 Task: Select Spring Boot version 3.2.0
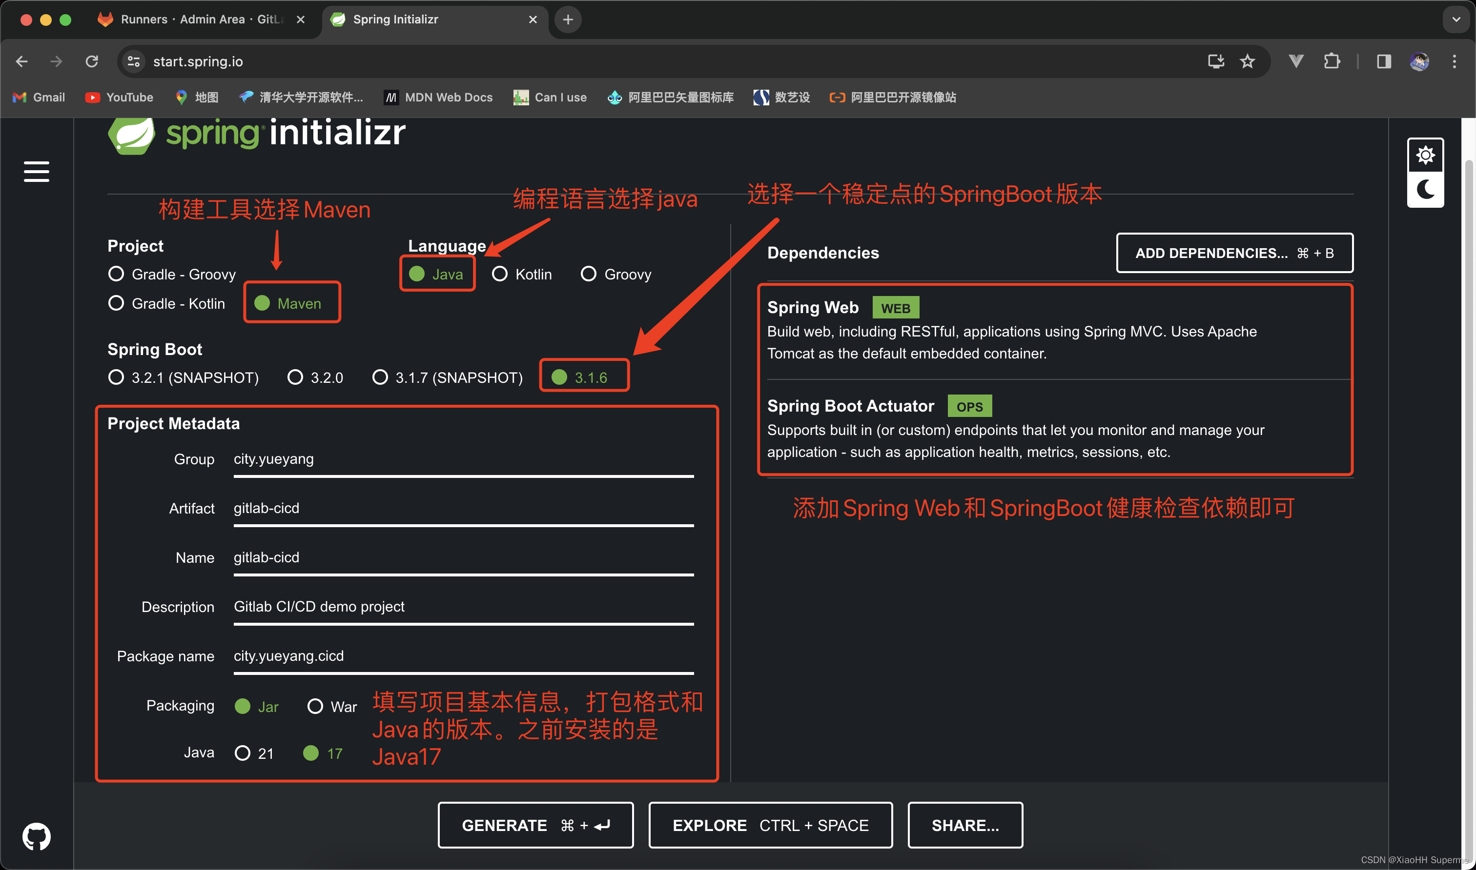pyautogui.click(x=295, y=377)
